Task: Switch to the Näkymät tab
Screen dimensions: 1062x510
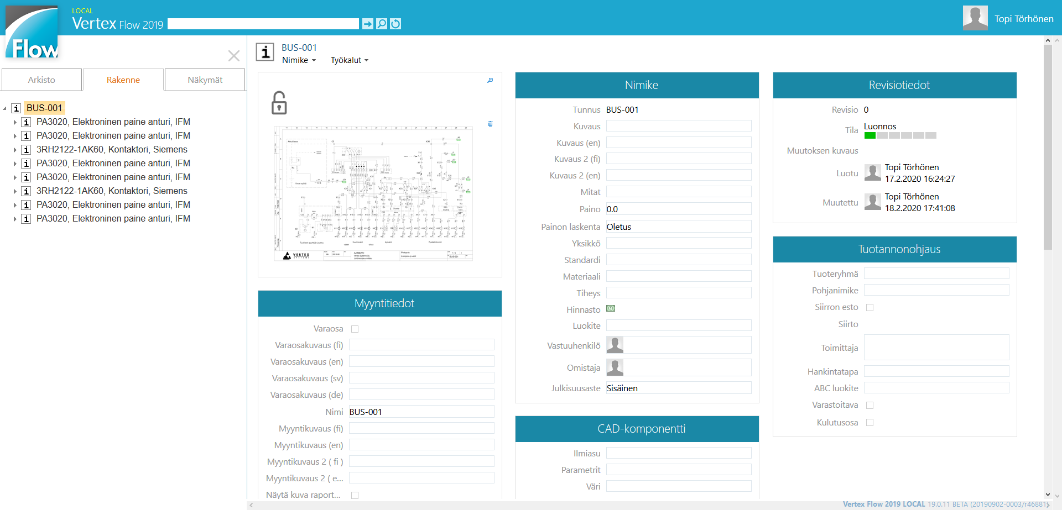Action: 205,80
